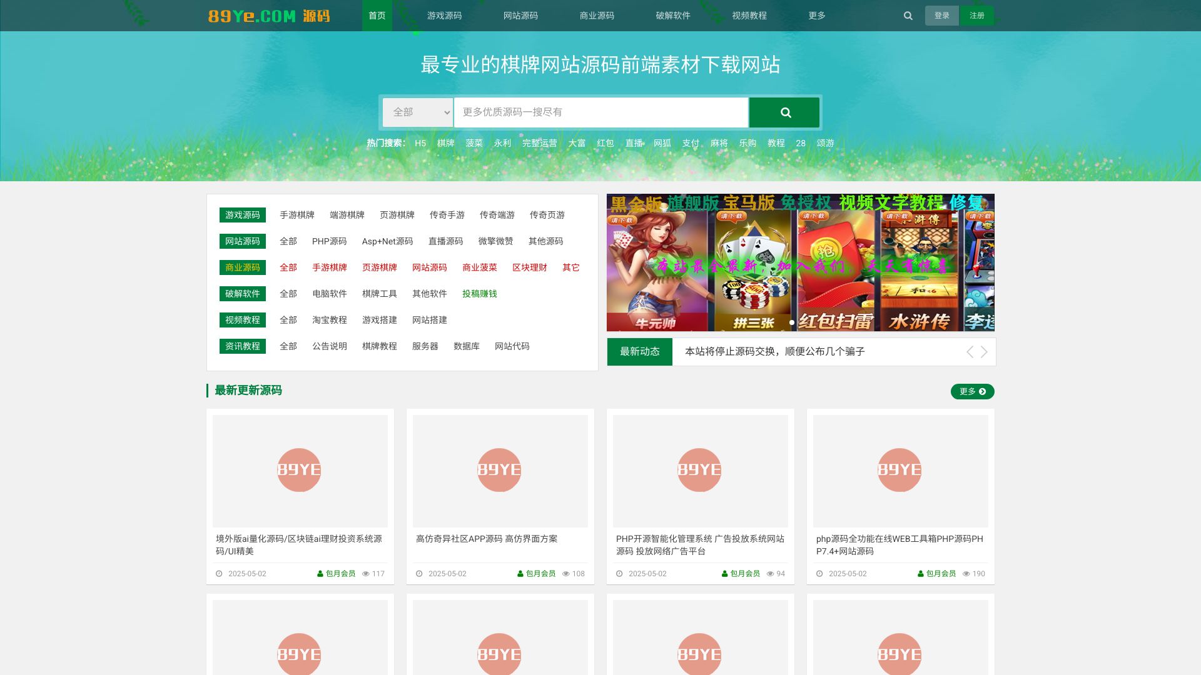Click the next news arrow
The height and width of the screenshot is (675, 1201).
tap(984, 352)
